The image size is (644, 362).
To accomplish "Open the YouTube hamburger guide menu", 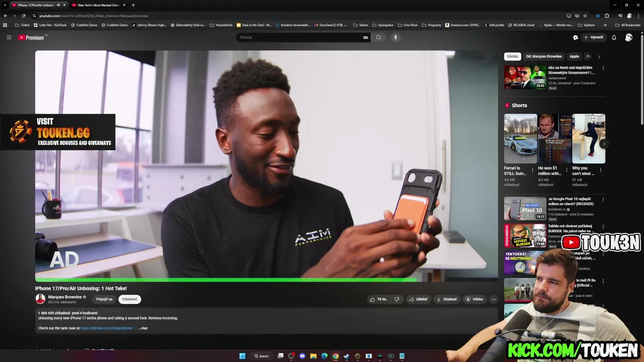I will [x=9, y=37].
